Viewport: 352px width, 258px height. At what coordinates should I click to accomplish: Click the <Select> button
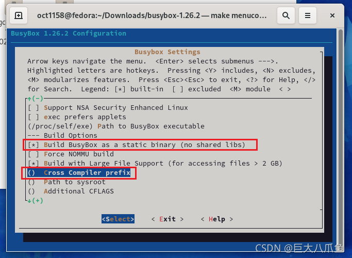pos(118,219)
